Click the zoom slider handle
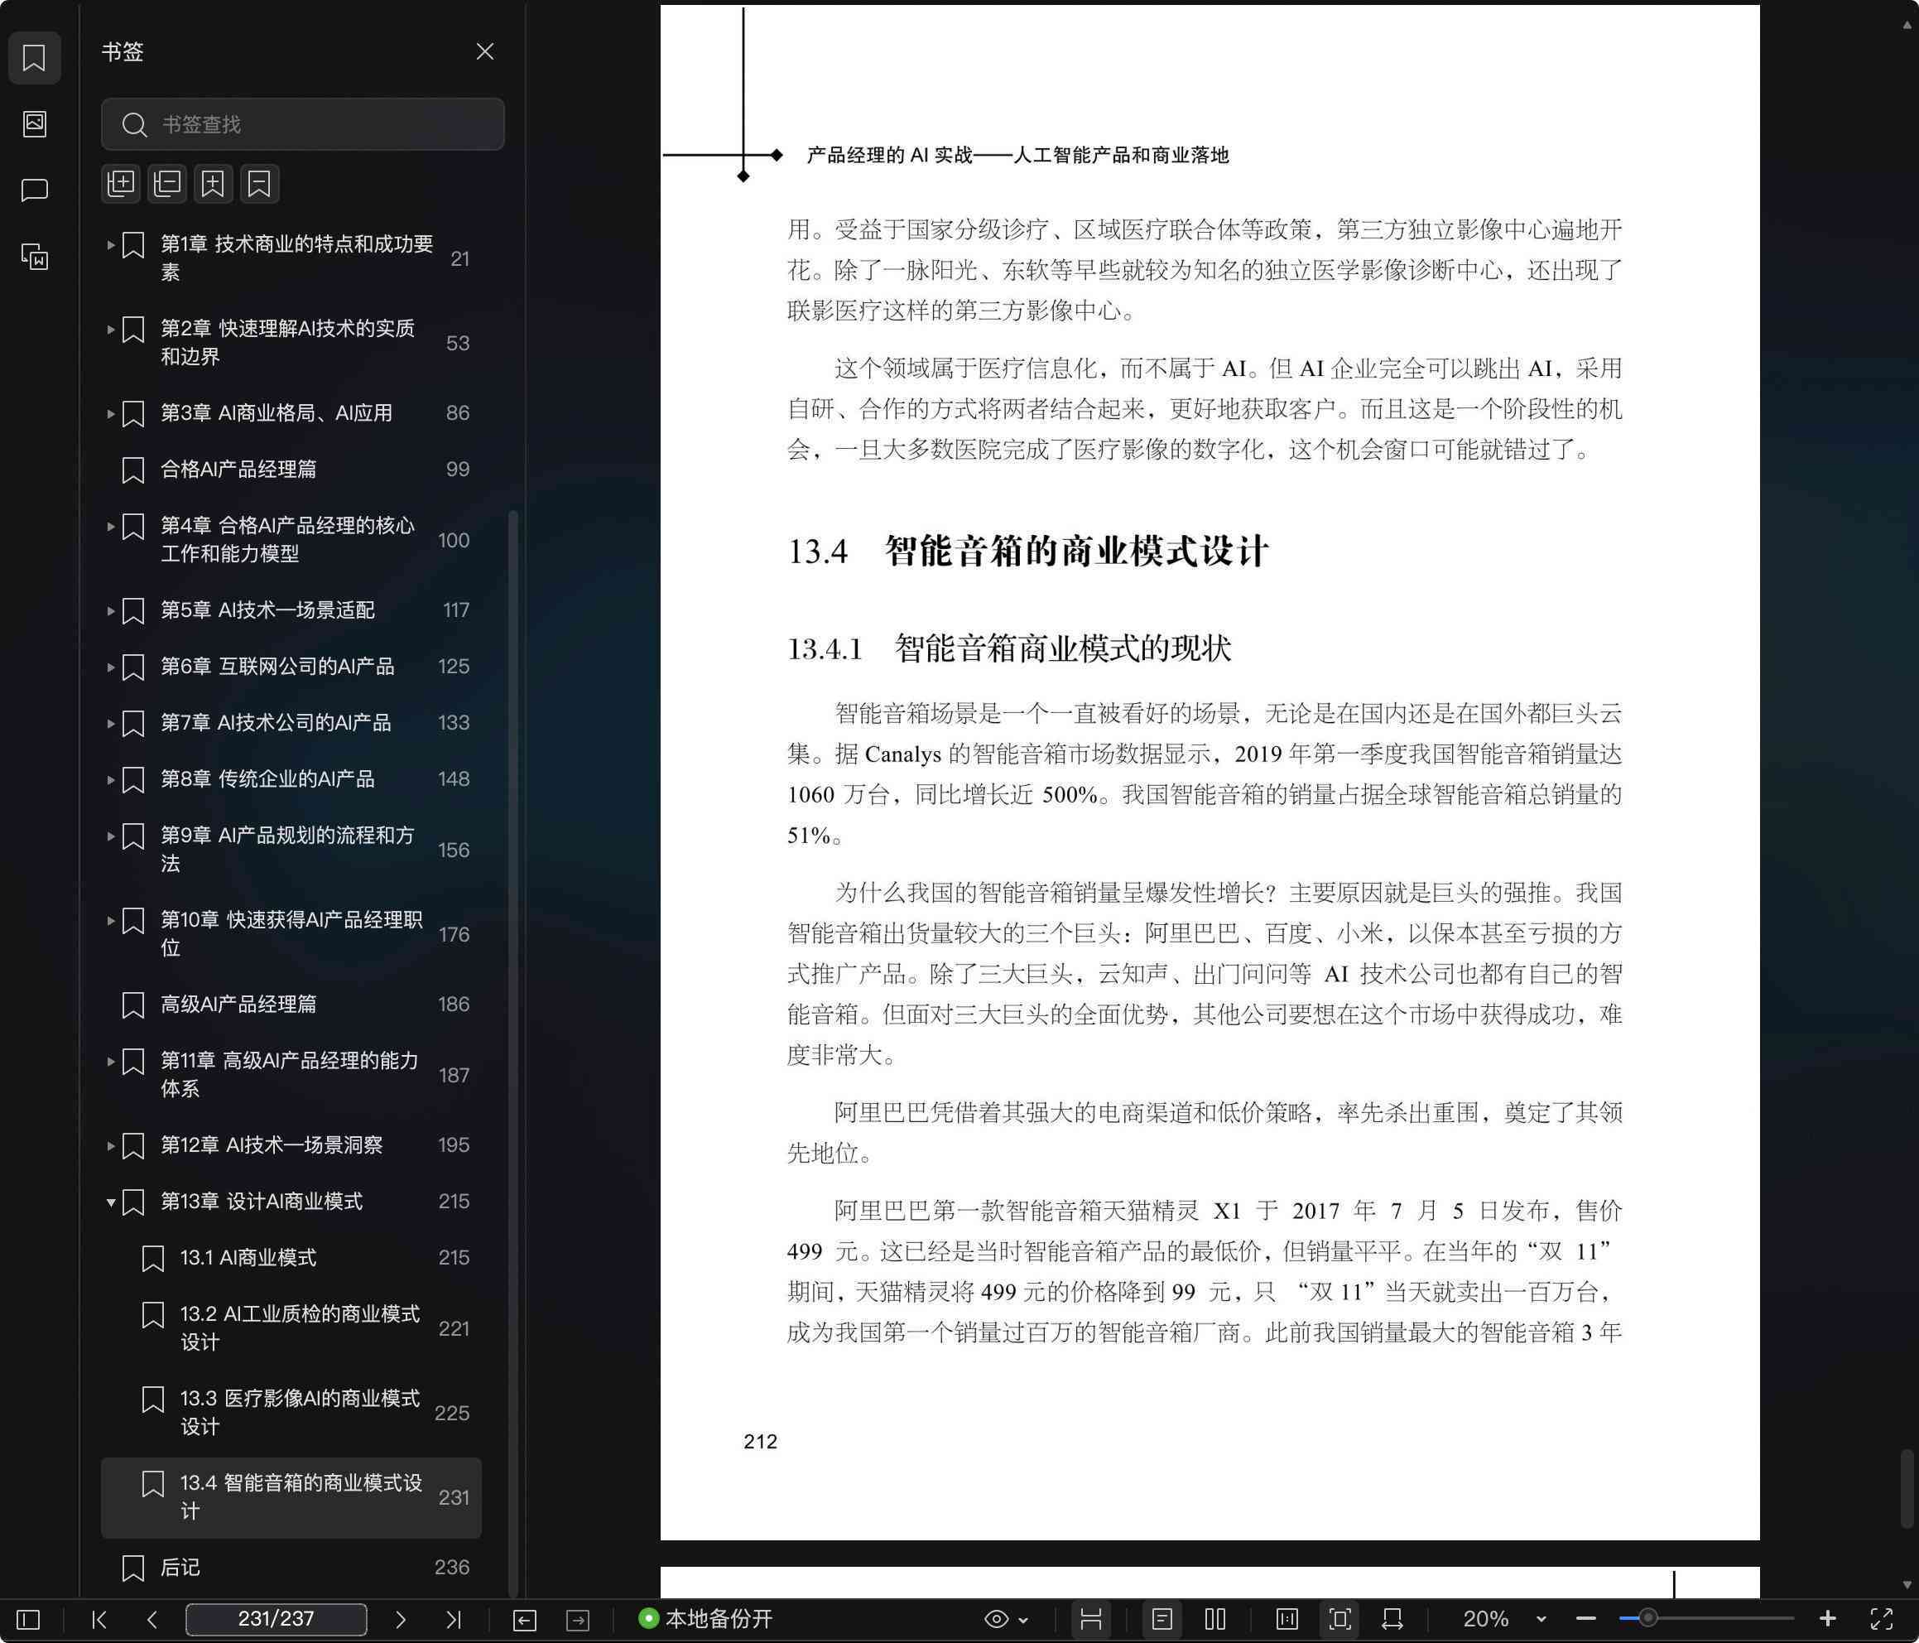This screenshot has height=1643, width=1919. click(x=1647, y=1619)
